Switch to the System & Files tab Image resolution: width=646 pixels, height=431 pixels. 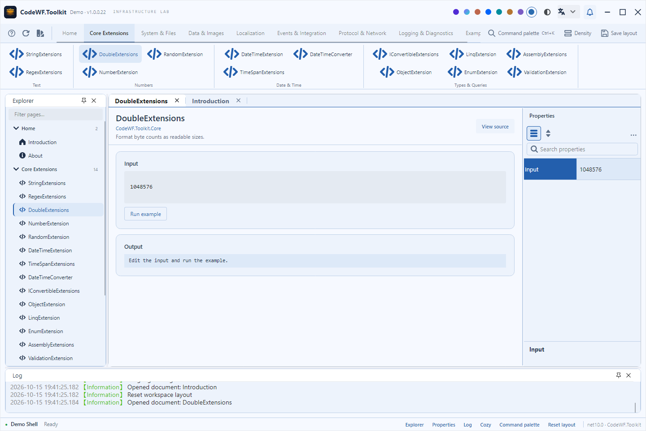pyautogui.click(x=158, y=33)
